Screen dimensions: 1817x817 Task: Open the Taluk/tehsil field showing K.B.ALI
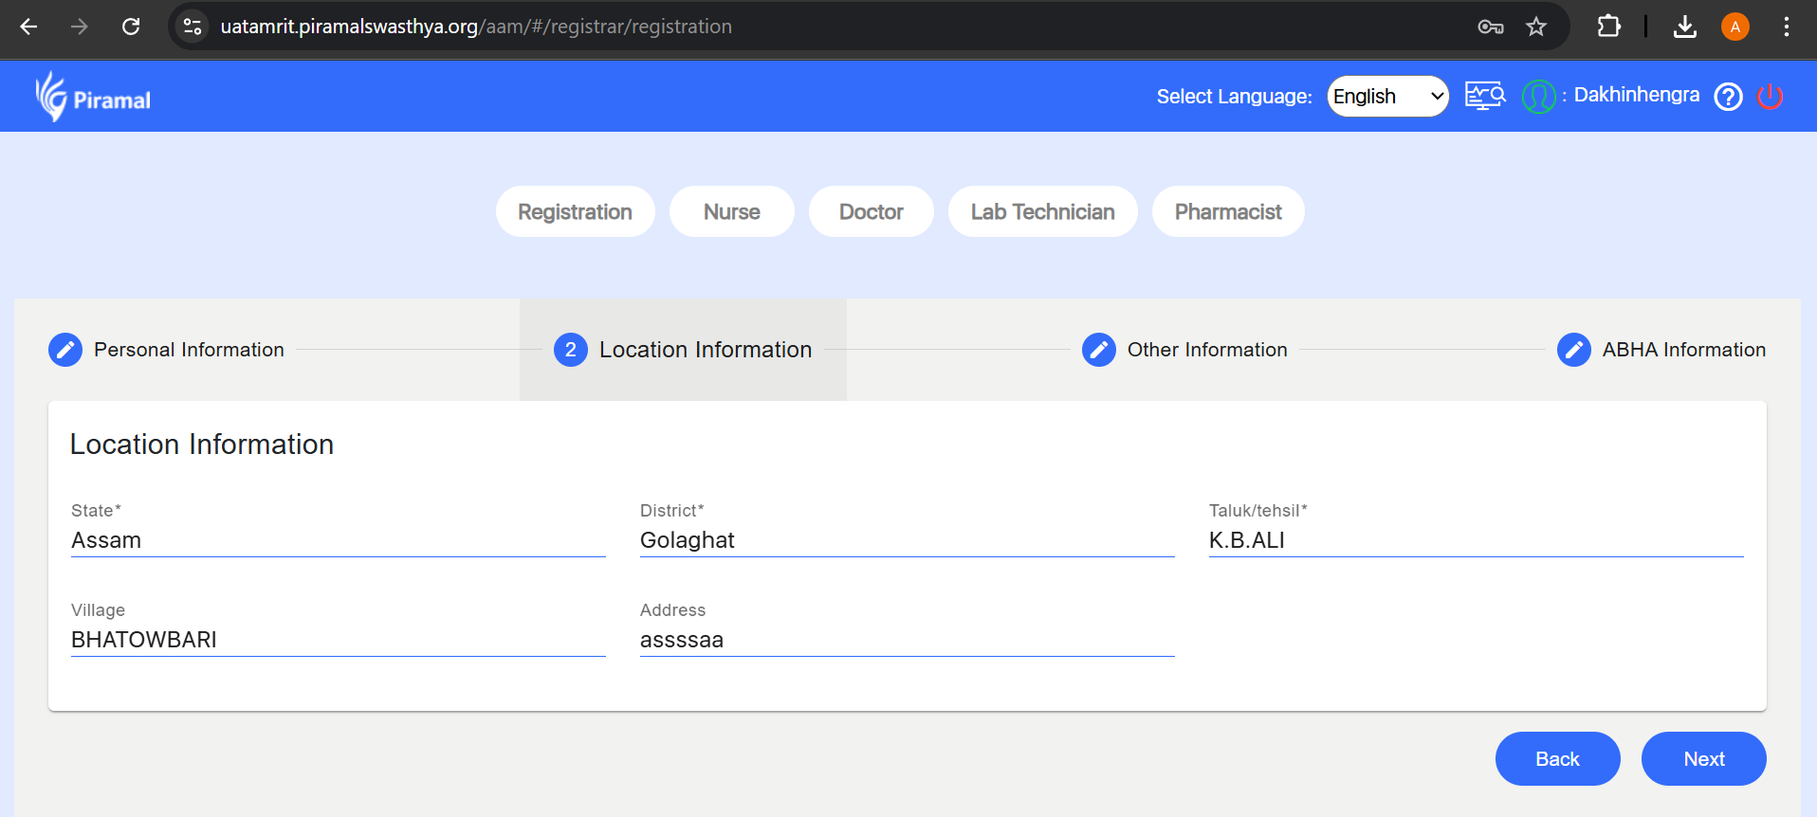pyautogui.click(x=1476, y=540)
